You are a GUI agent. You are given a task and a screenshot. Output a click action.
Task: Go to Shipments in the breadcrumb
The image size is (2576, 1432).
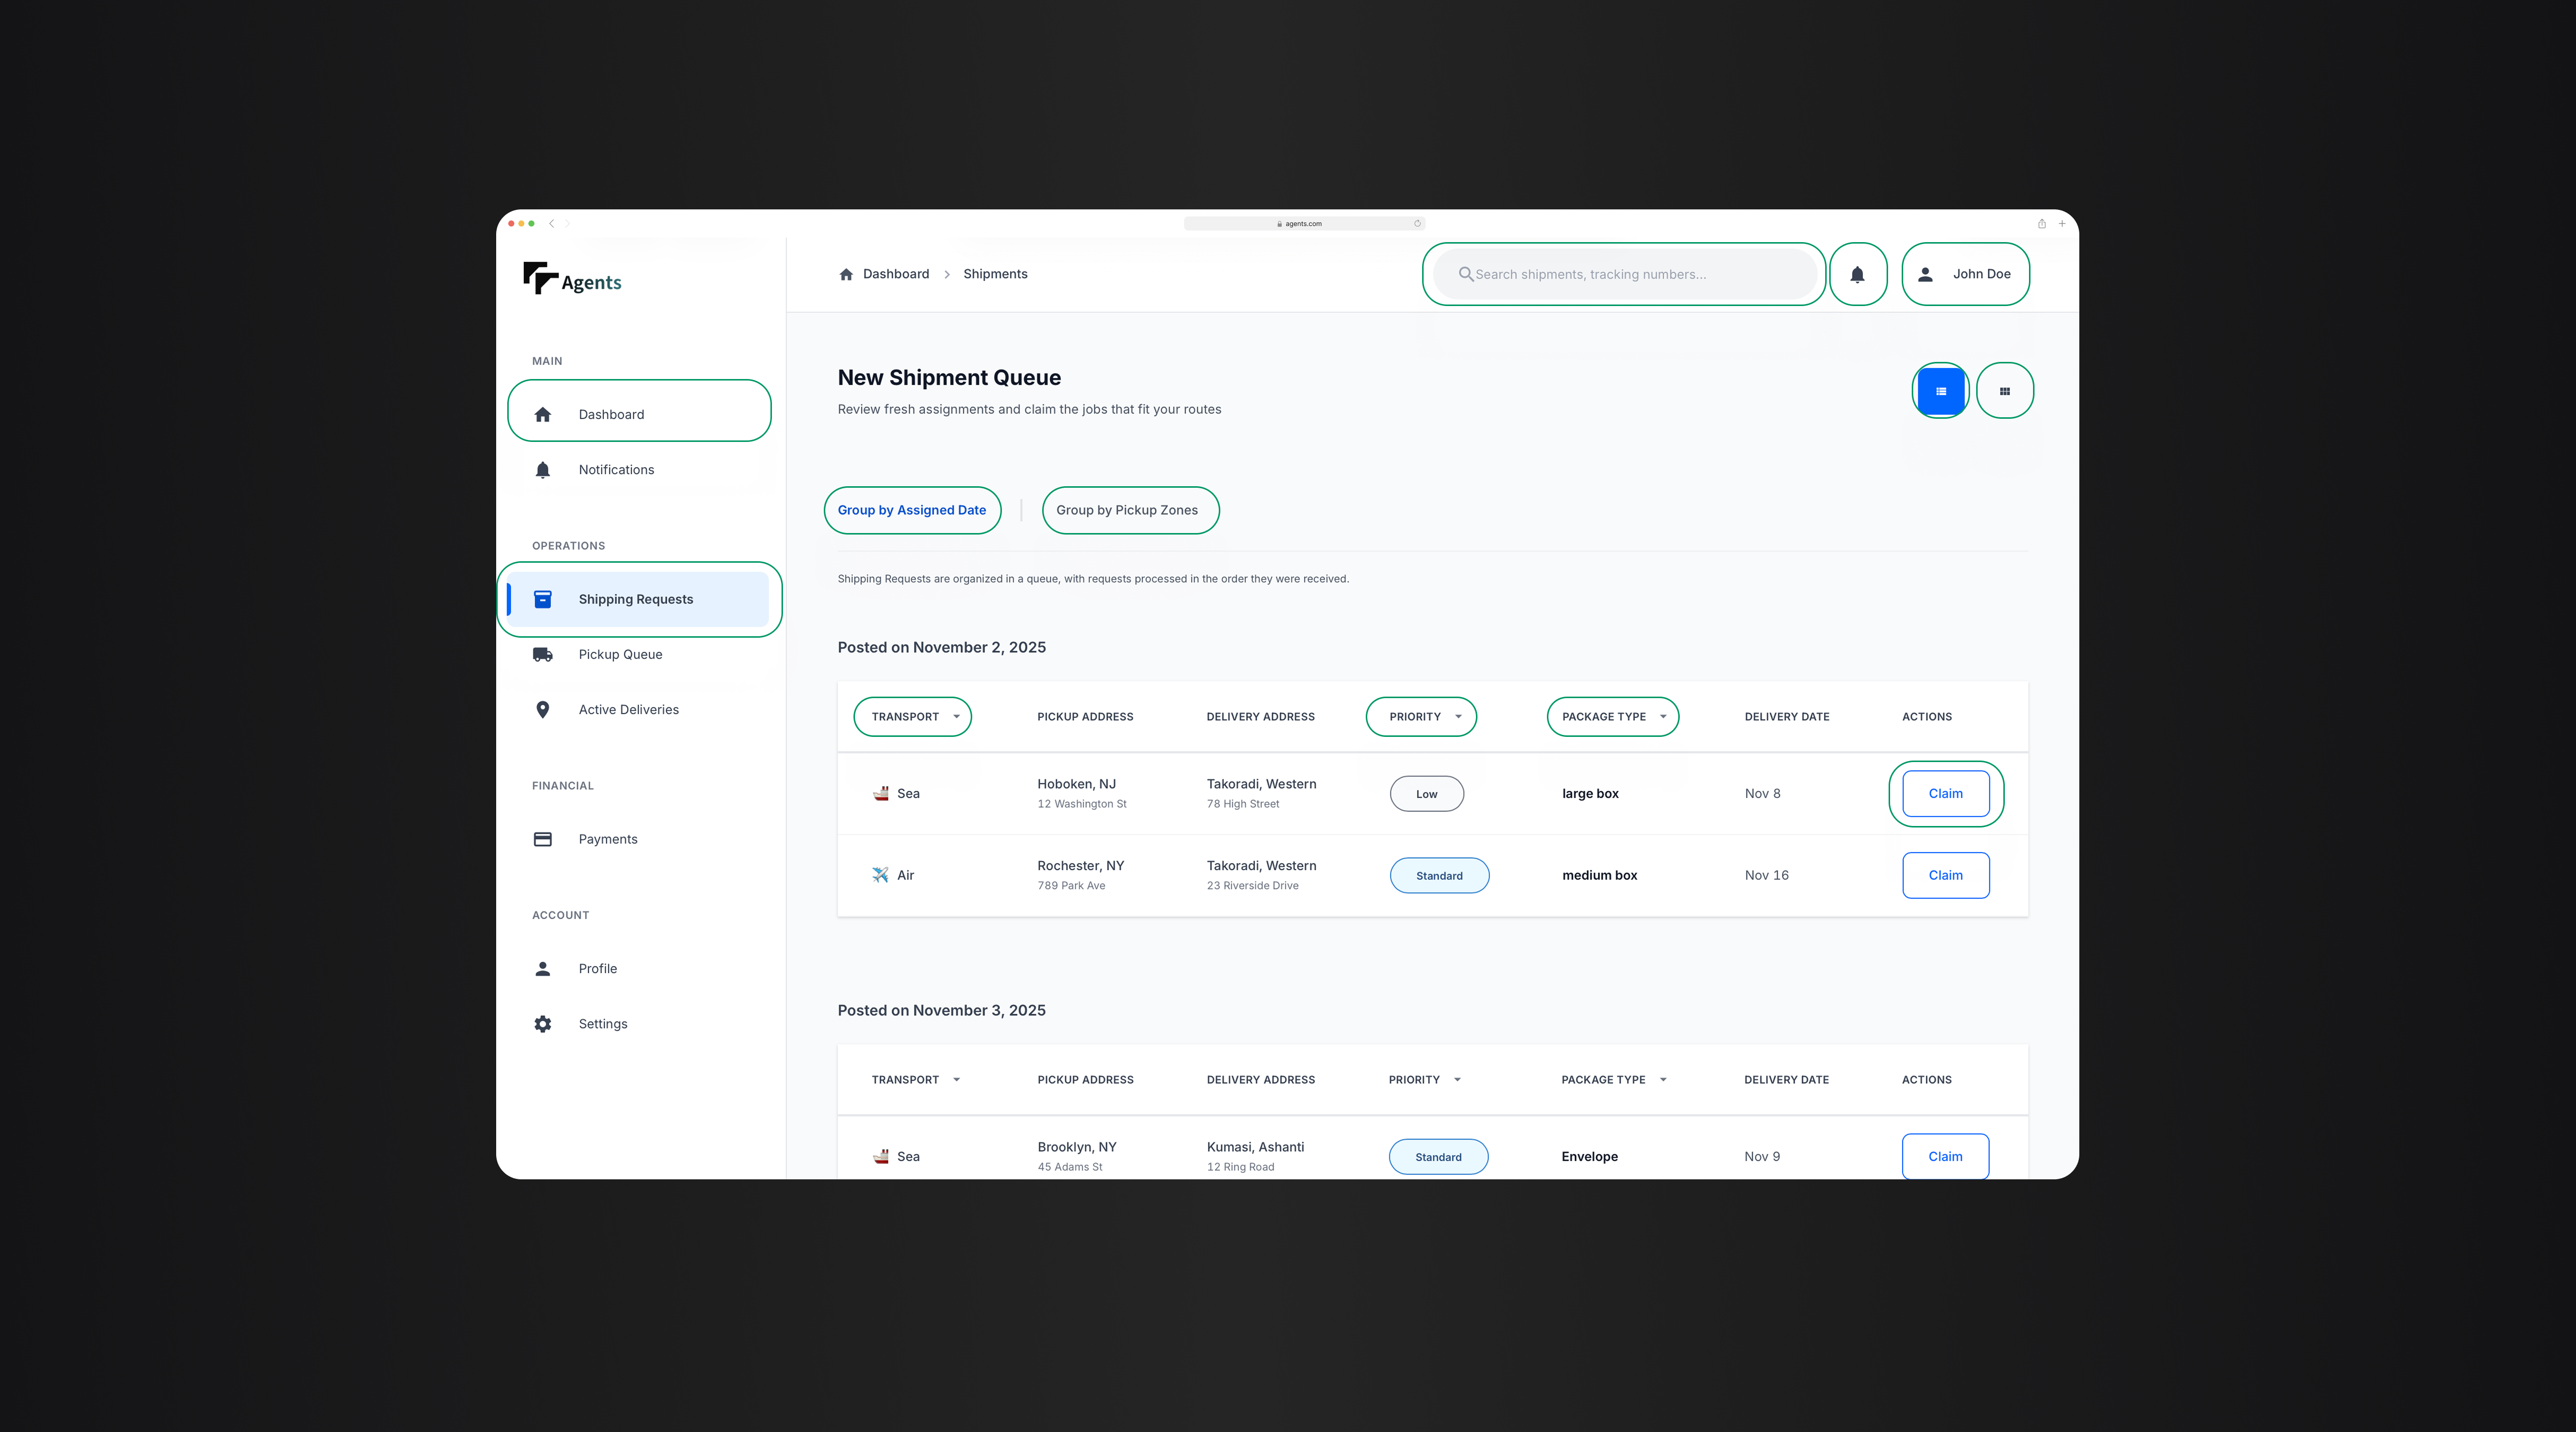click(x=995, y=273)
